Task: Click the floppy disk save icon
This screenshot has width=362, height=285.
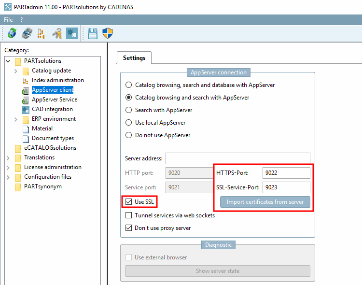Action: tap(93, 33)
